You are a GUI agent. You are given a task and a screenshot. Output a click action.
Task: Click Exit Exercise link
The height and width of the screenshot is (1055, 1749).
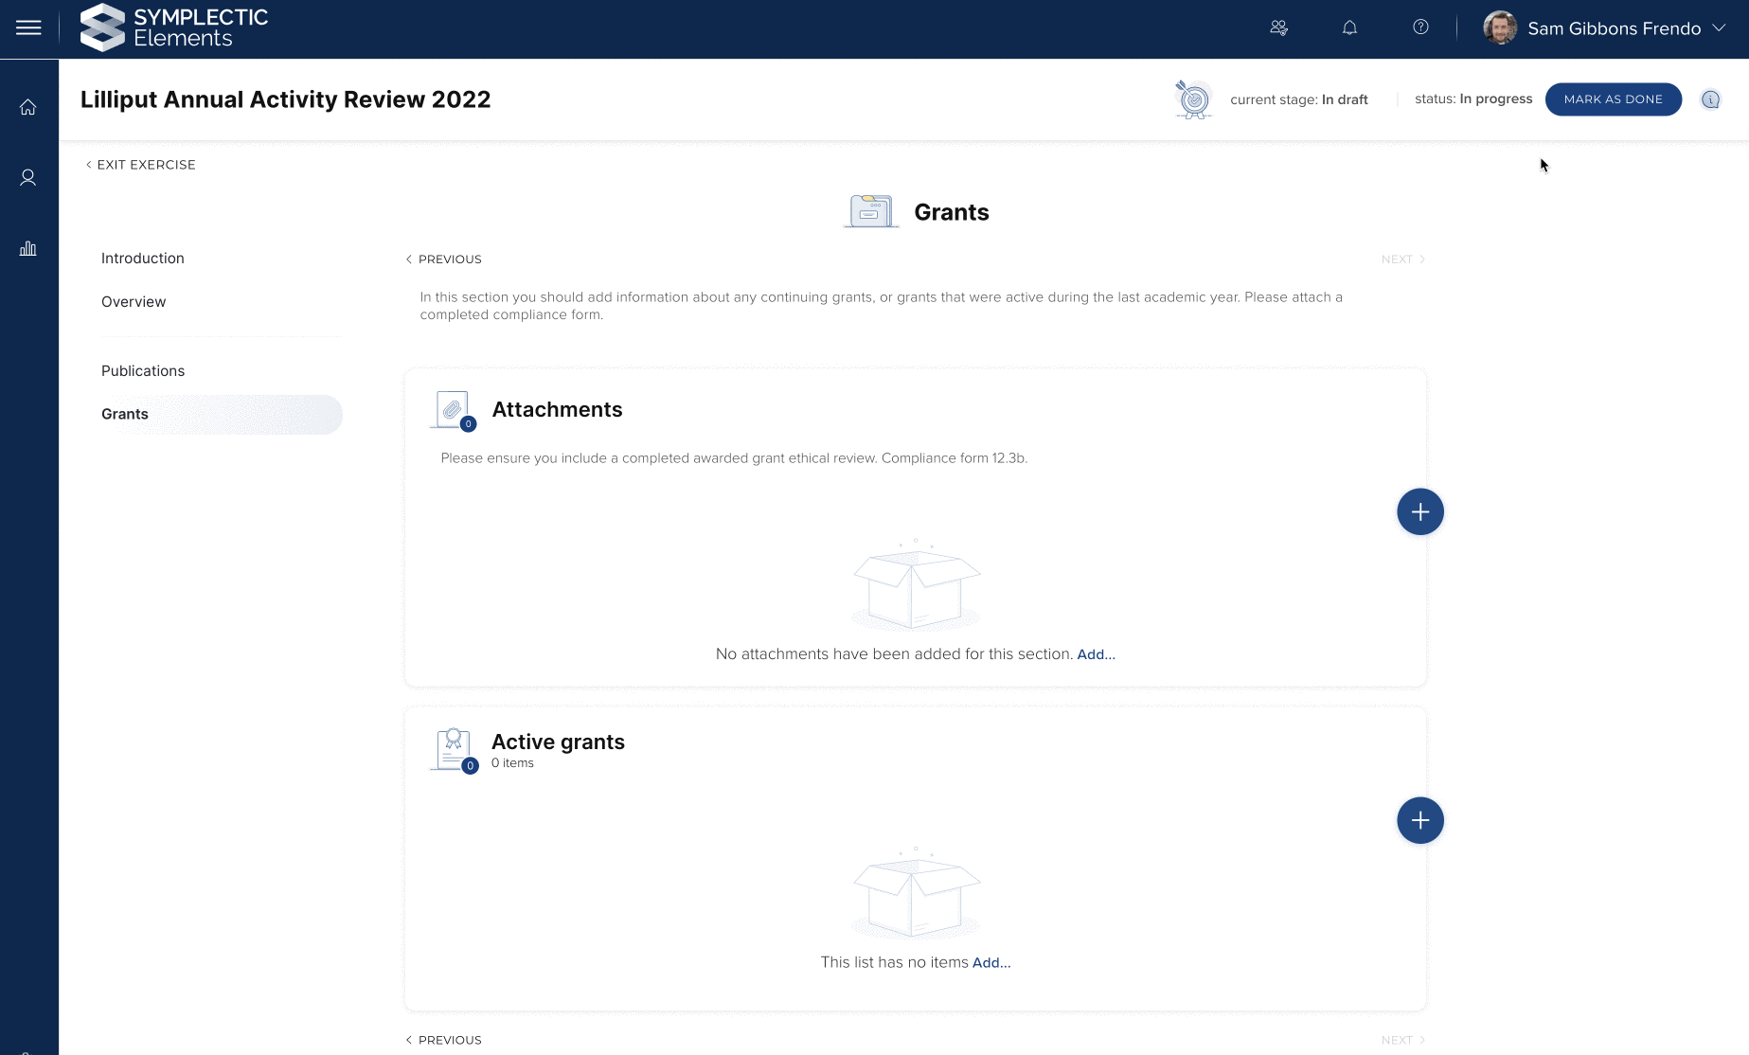coord(141,165)
